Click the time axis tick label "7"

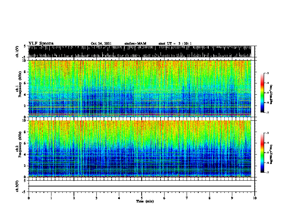point(187,198)
